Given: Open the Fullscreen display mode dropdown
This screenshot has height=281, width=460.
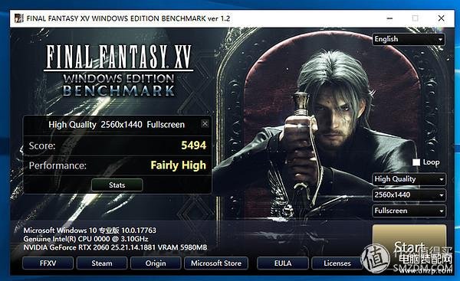Looking at the screenshot, I should 409,211.
